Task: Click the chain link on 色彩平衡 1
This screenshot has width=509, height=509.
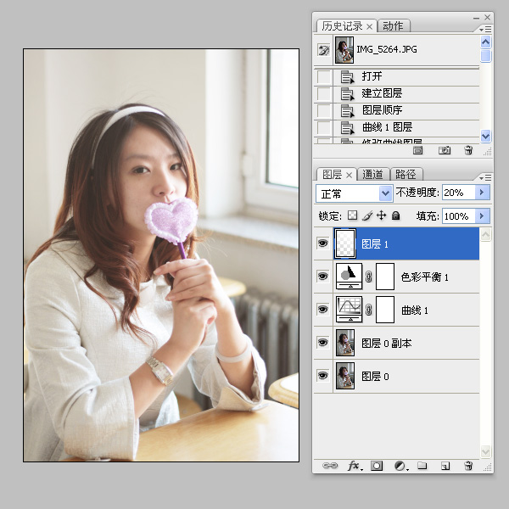Action: (368, 277)
